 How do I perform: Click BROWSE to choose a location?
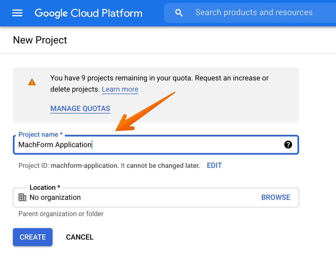point(276,198)
